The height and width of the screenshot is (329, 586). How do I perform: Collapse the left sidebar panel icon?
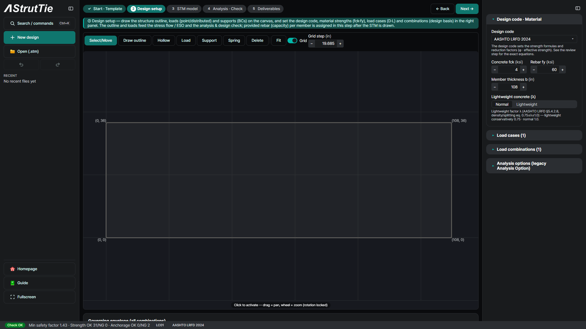71,9
